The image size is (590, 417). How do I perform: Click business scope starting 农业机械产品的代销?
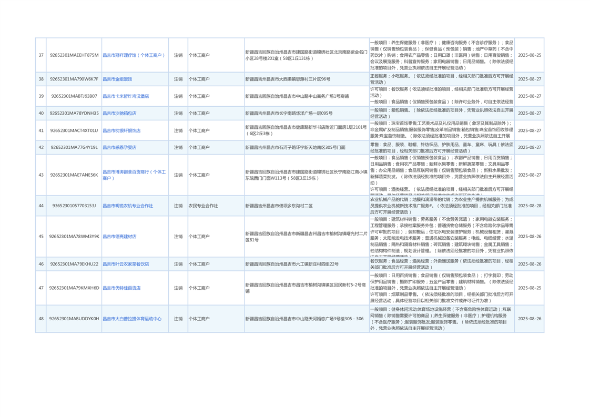442,206
